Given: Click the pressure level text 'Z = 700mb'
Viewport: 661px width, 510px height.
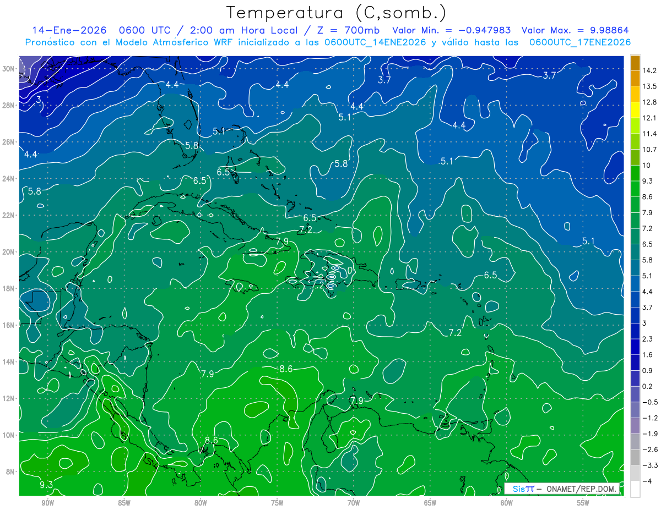Looking at the screenshot, I should pyautogui.click(x=348, y=30).
